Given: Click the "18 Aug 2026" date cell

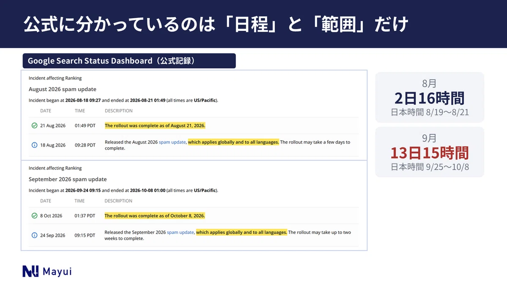Looking at the screenshot, I should [x=53, y=145].
